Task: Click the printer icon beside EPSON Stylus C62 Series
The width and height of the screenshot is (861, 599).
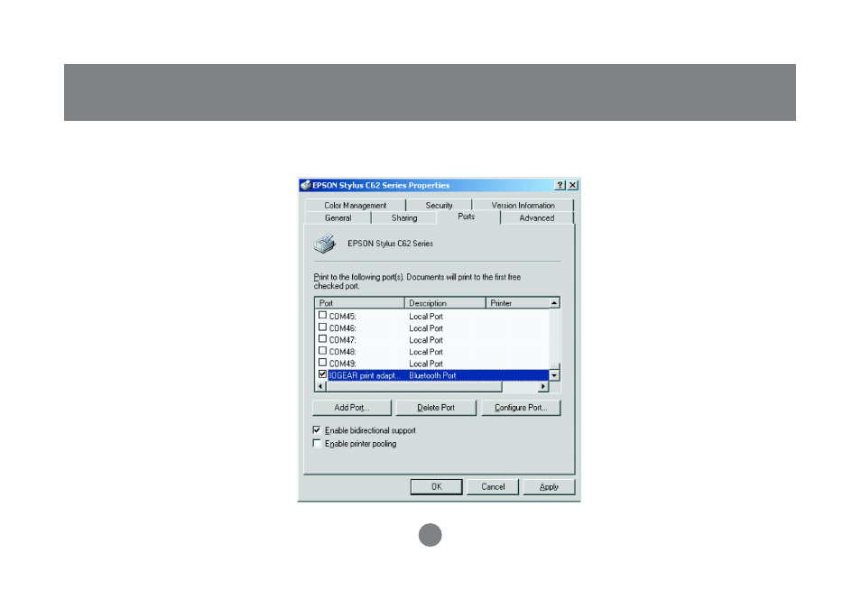Action: point(325,244)
